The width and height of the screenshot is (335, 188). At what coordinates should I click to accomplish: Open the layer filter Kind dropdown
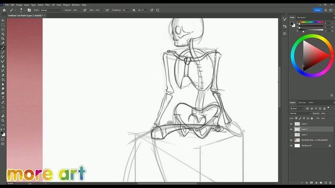coord(297,109)
